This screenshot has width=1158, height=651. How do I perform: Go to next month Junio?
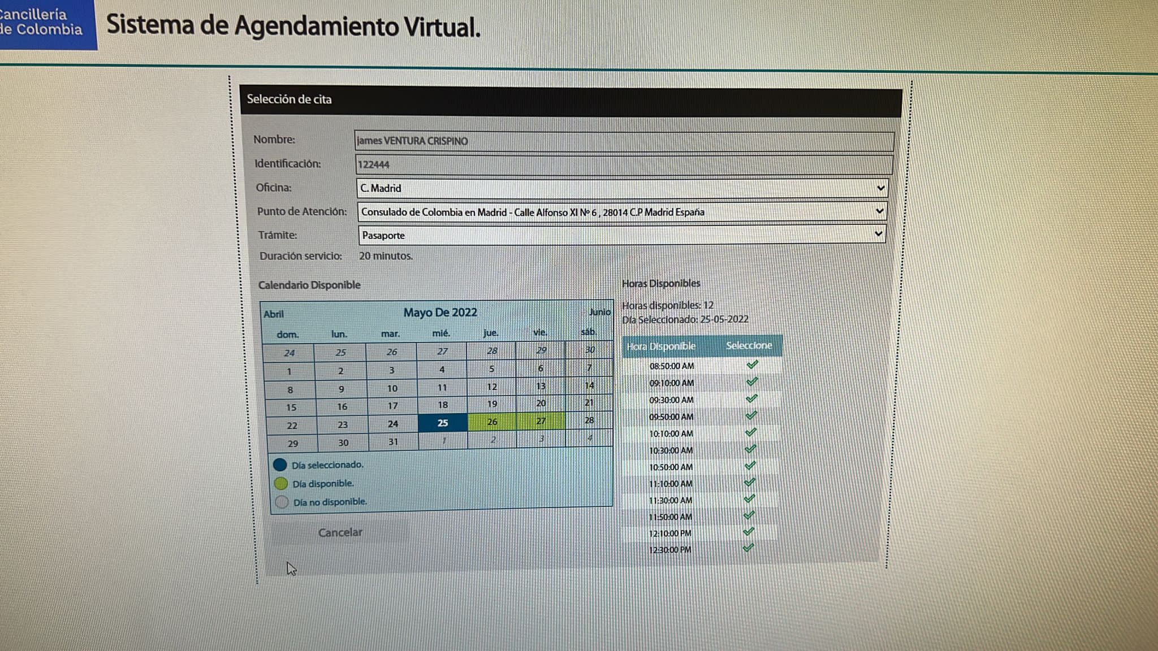[x=599, y=312]
